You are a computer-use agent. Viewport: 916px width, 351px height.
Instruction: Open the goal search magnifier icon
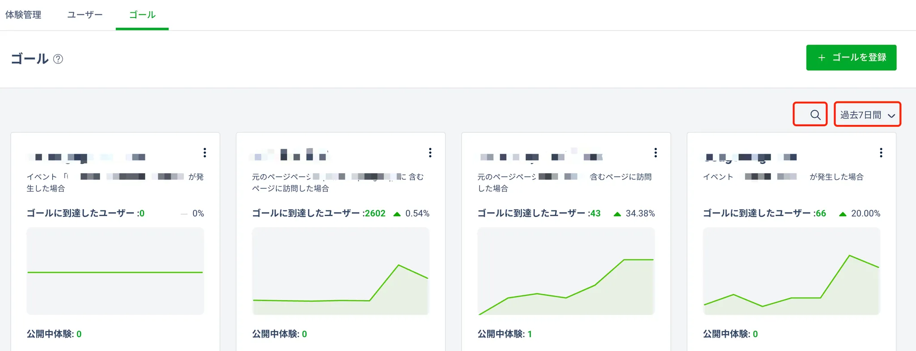[815, 115]
